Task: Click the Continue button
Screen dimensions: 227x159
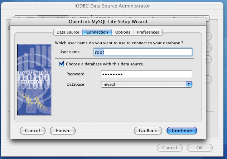Action: pos(182,130)
